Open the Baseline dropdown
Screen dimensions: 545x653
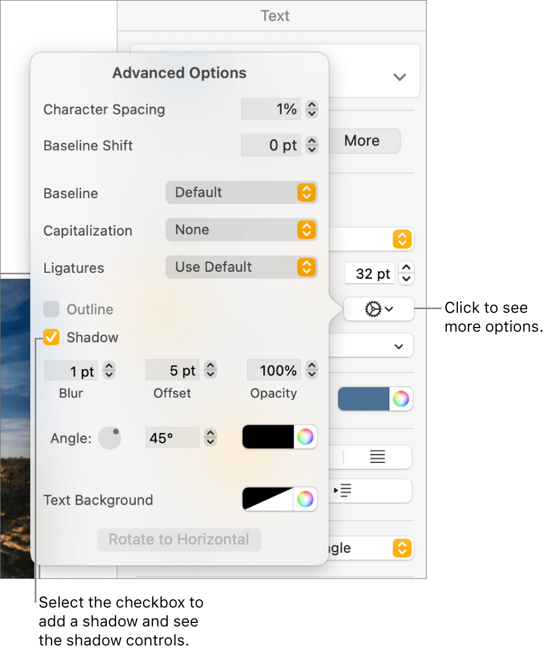coord(242,192)
